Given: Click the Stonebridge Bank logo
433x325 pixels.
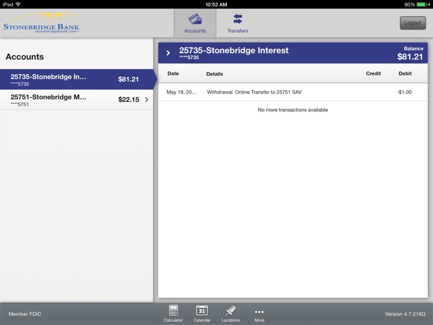Looking at the screenshot, I should coord(42,23).
